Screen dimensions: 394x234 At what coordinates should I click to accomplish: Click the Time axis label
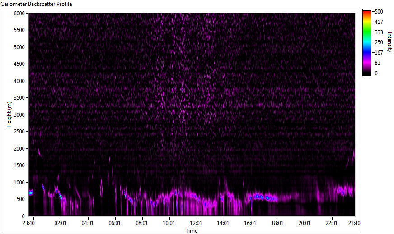(x=192, y=230)
